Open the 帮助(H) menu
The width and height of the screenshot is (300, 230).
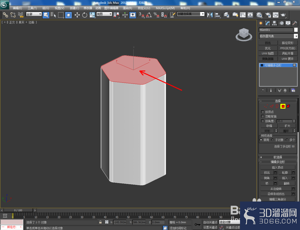pyautogui.click(x=185, y=8)
